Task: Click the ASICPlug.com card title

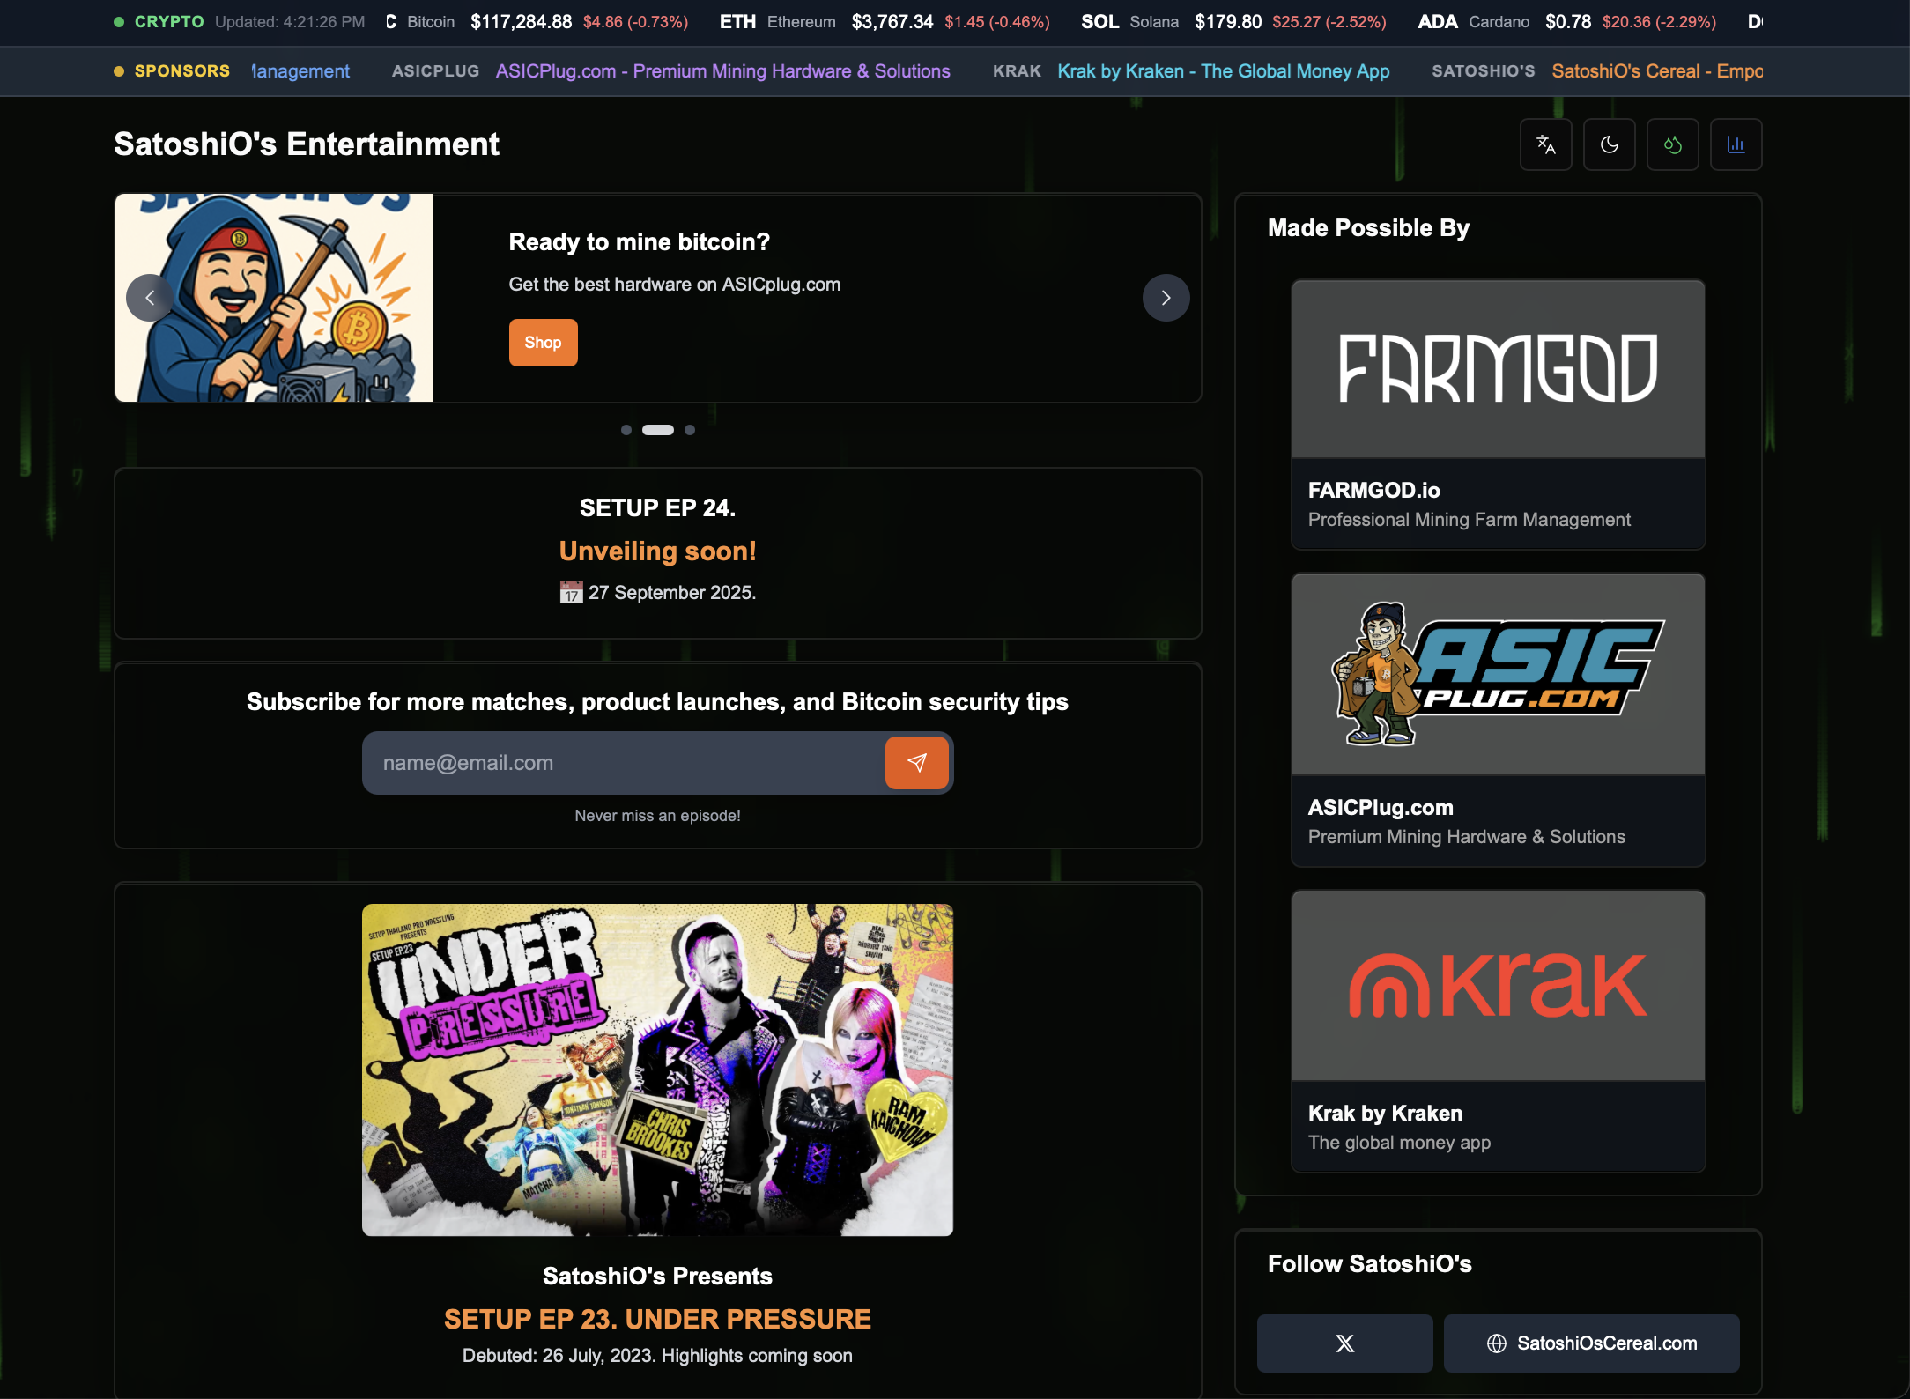Action: pyautogui.click(x=1381, y=807)
